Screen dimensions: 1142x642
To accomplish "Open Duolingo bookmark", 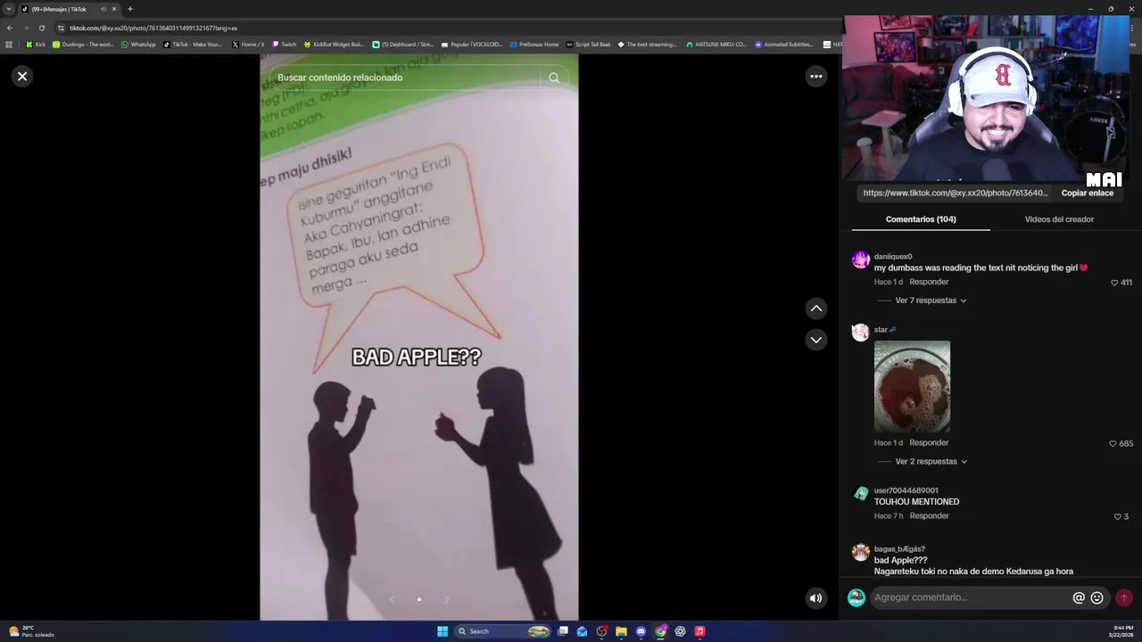I will 83,45.
